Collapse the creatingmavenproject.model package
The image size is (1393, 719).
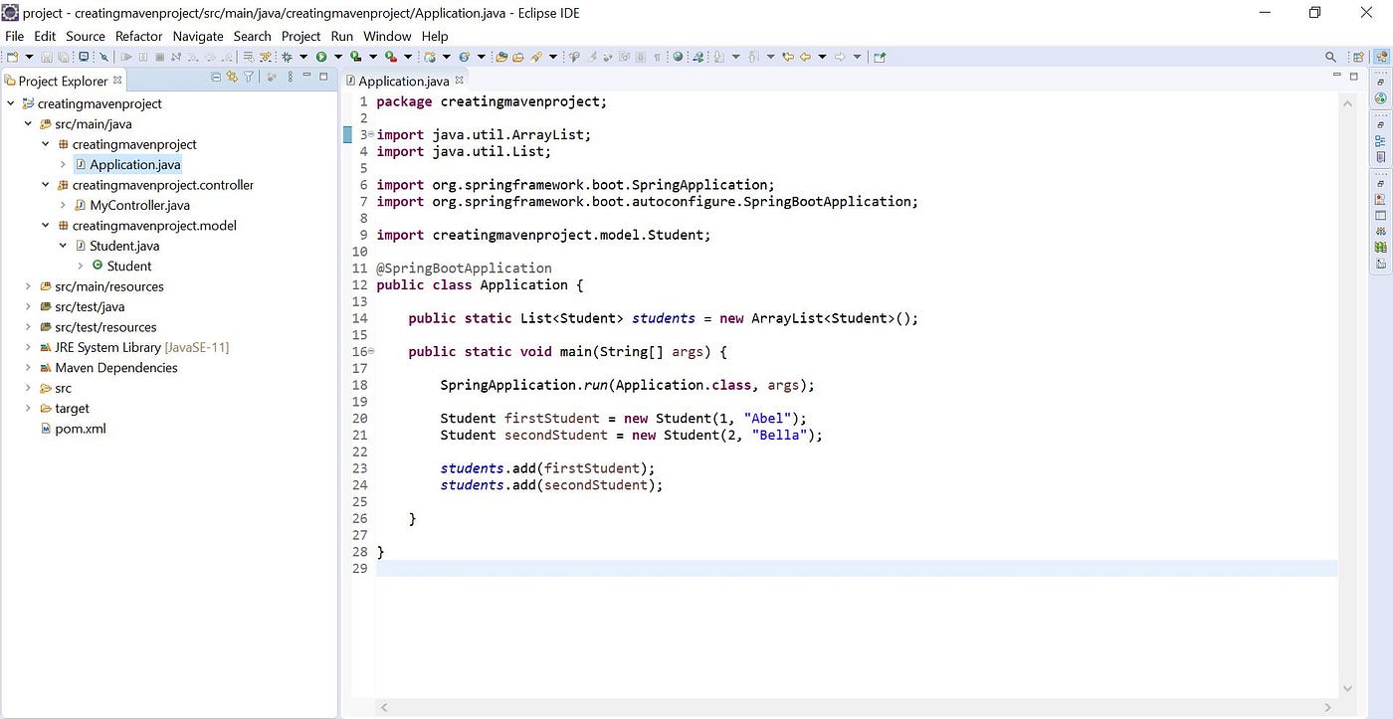point(46,226)
